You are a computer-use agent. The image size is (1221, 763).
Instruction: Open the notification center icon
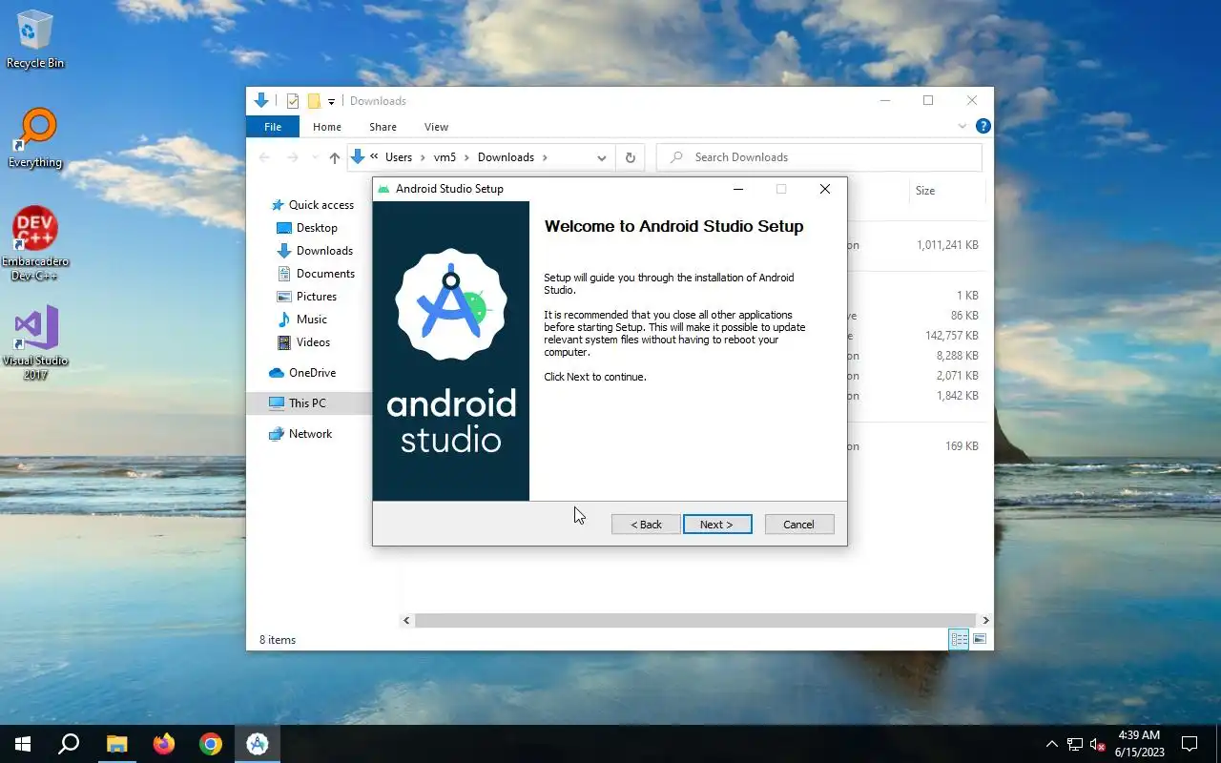[1190, 744]
